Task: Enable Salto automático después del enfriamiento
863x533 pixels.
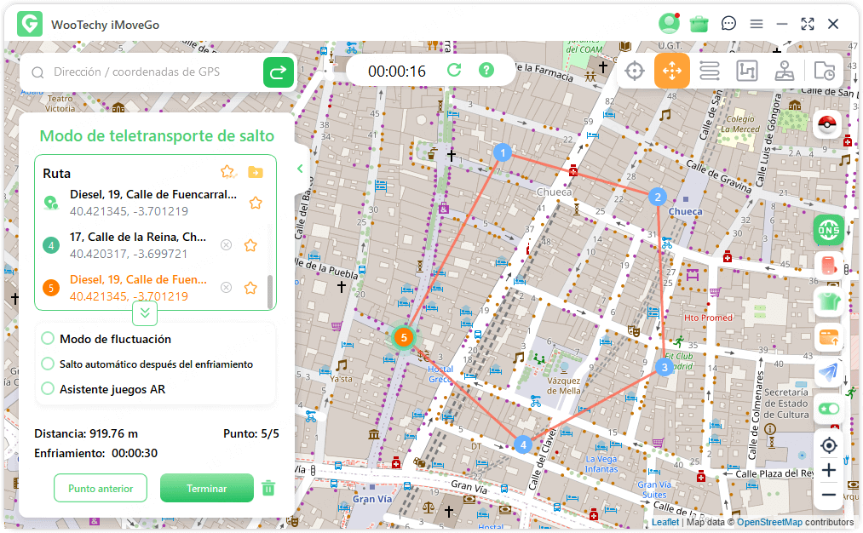Action: 48,364
